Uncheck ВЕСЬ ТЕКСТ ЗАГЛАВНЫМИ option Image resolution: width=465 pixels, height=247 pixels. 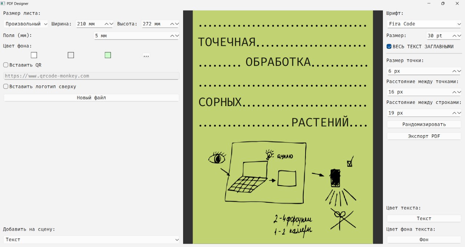point(389,46)
